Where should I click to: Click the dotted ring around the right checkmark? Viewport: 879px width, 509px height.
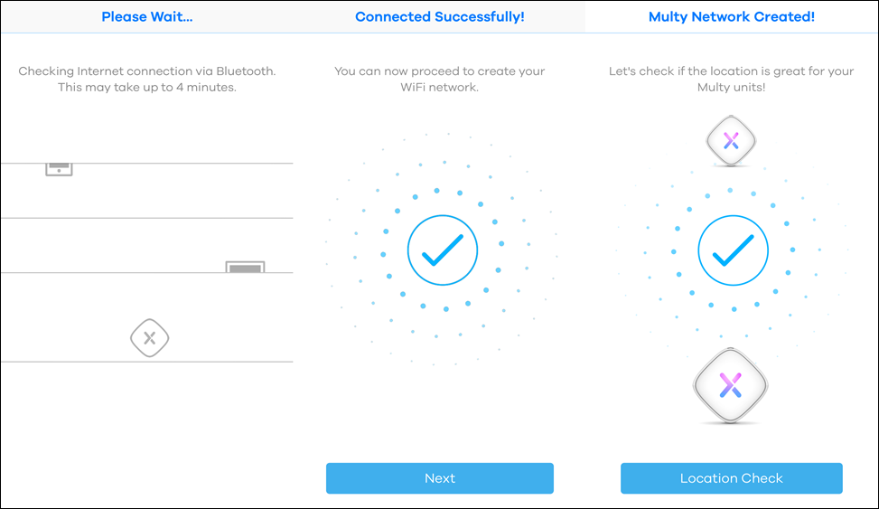pos(733,250)
